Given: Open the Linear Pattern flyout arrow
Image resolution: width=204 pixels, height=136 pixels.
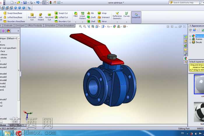Looking at the screenshot, I should (82, 22).
